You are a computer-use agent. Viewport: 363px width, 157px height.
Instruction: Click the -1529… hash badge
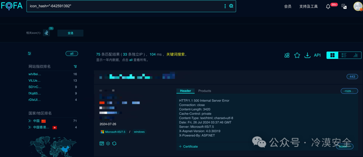(x=349, y=91)
